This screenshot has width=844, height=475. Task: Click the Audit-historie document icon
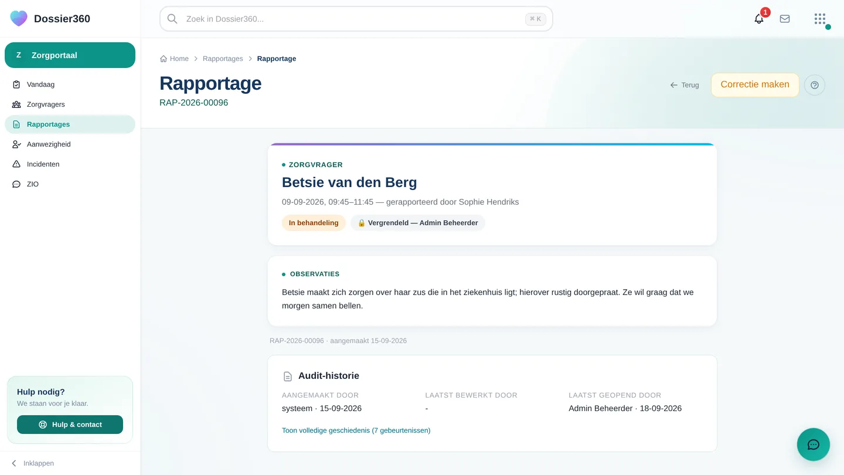288,376
